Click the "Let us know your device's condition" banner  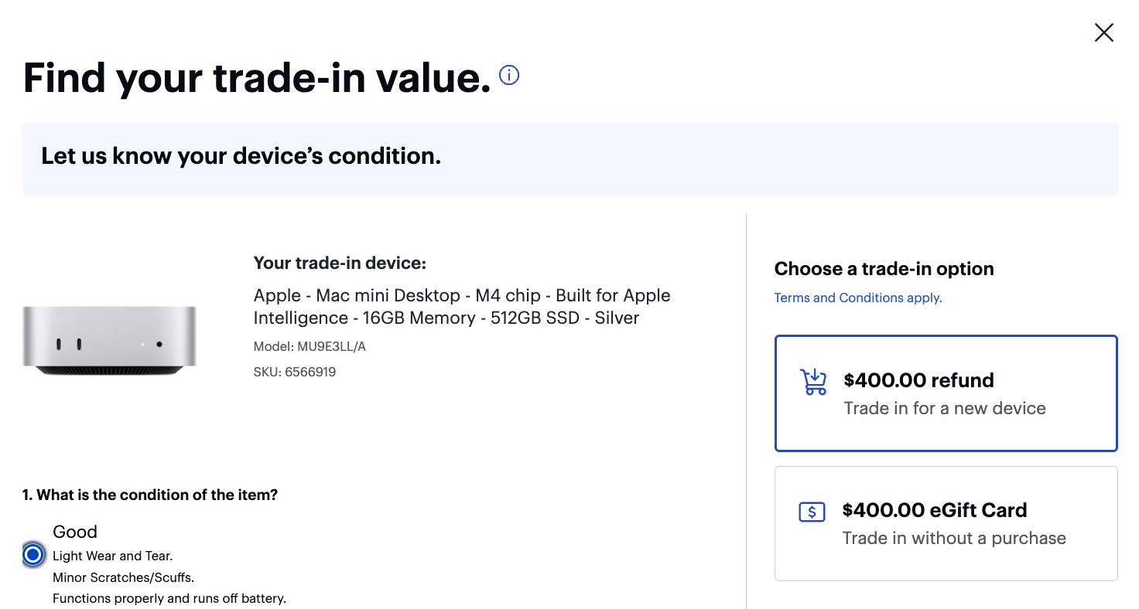tap(569, 158)
